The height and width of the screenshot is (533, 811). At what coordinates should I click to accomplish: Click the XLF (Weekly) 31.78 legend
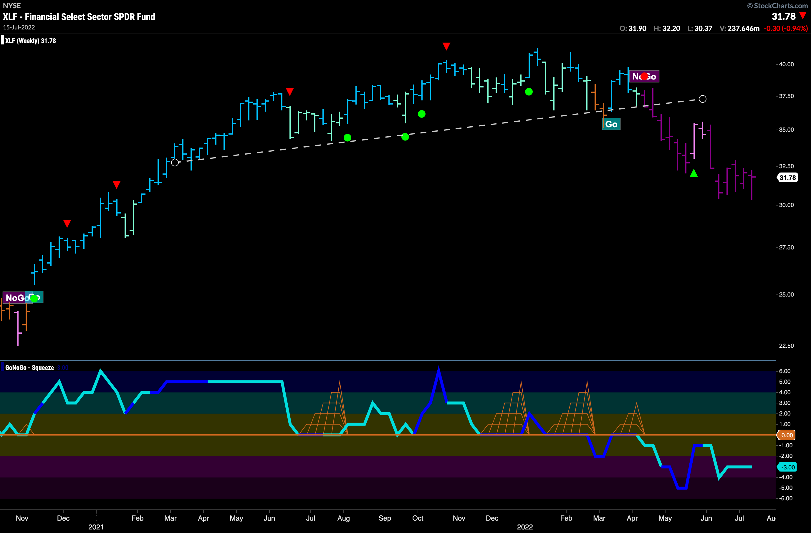coord(29,41)
